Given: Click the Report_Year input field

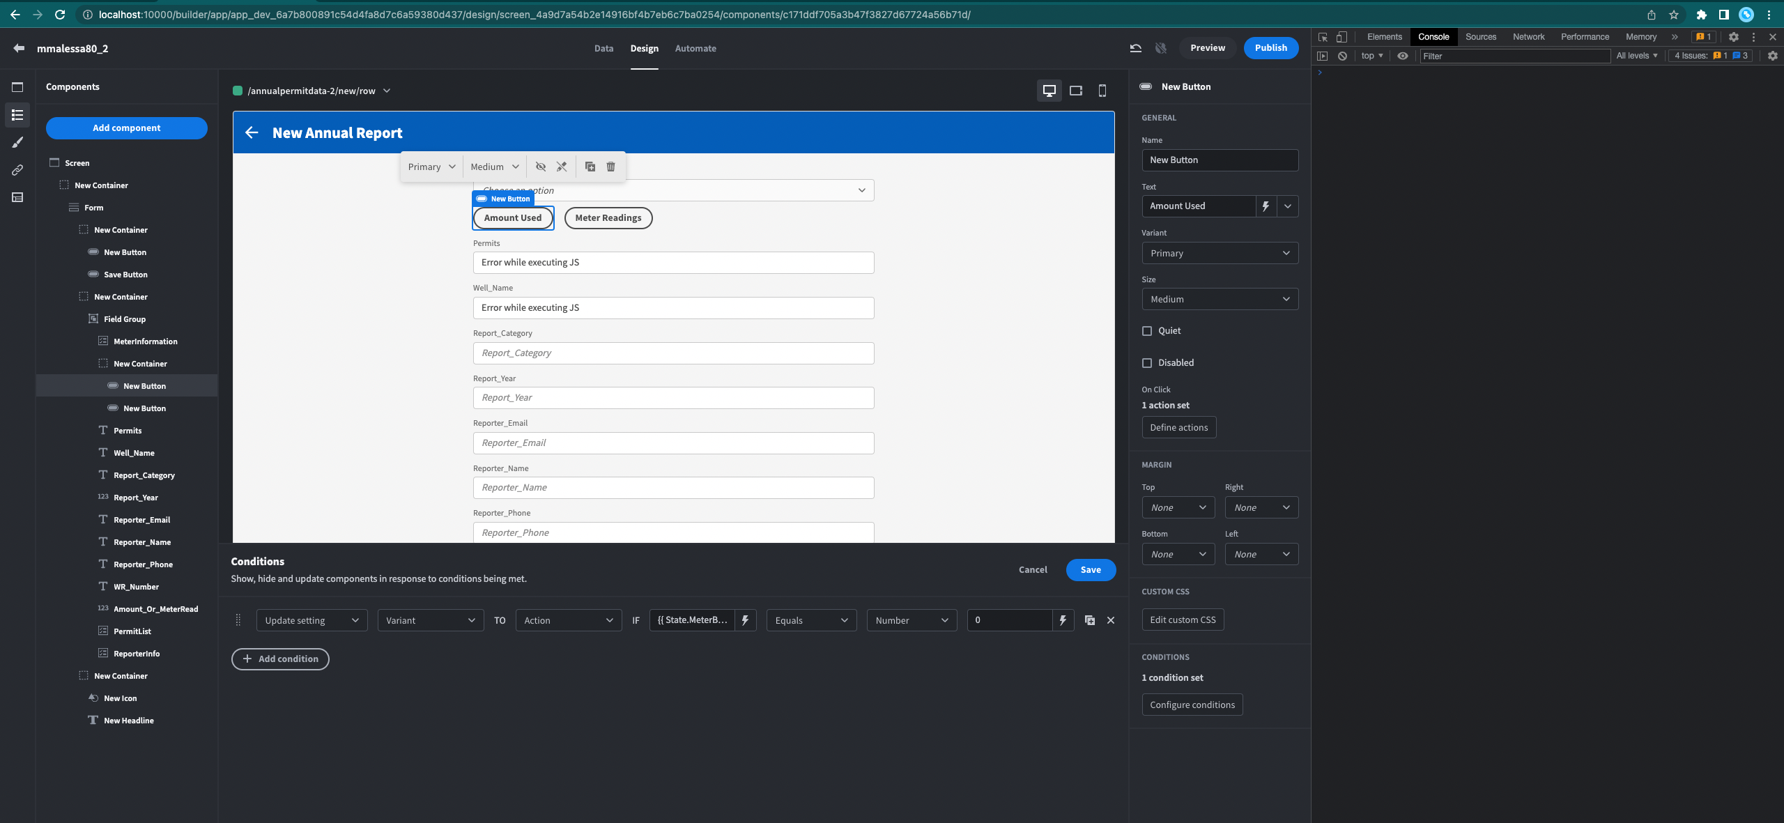Looking at the screenshot, I should [x=673, y=398].
